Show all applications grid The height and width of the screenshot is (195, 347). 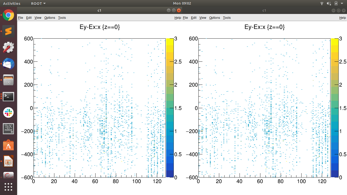[8, 187]
